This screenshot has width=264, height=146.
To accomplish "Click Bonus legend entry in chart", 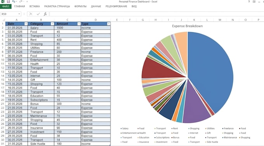I will point(175,137).
